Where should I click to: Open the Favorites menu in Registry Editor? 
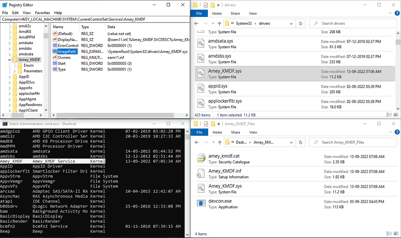pyautogui.click(x=42, y=13)
